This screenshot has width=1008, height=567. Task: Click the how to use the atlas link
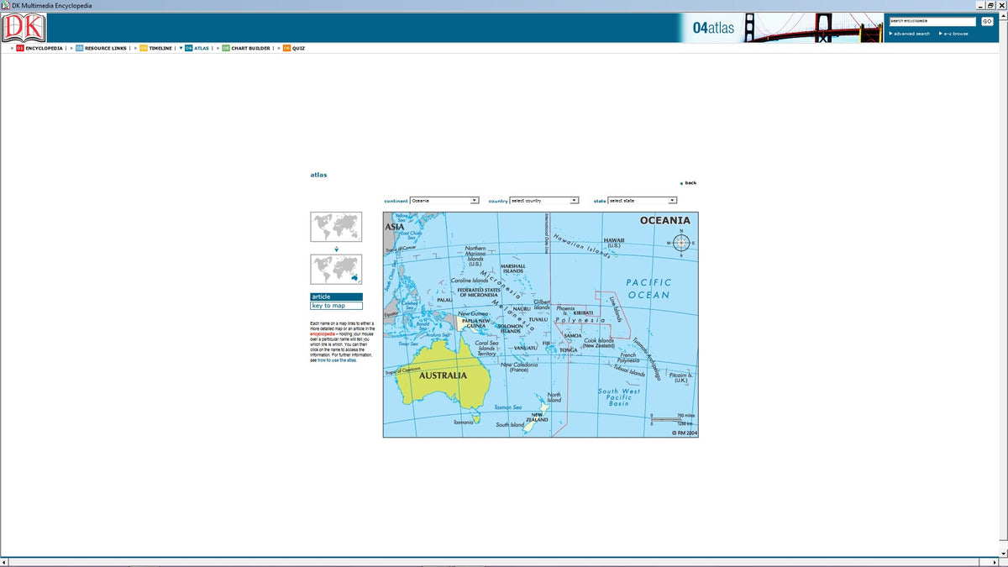(336, 359)
